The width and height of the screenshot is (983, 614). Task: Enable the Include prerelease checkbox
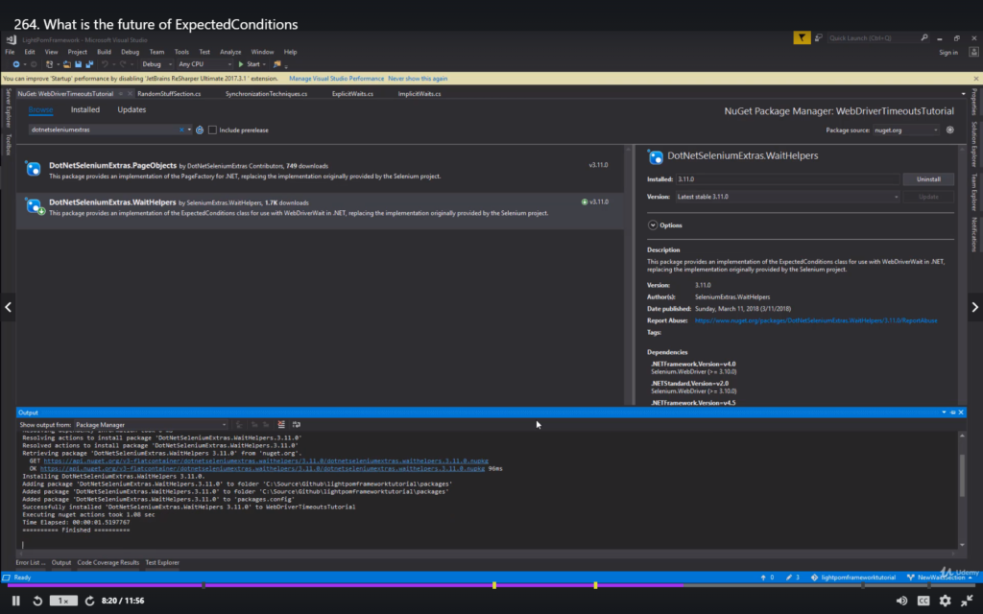pyautogui.click(x=213, y=130)
